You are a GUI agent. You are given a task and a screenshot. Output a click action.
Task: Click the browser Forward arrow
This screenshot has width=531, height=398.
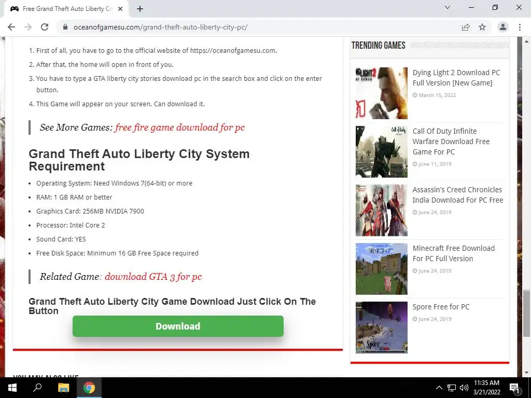click(28, 27)
